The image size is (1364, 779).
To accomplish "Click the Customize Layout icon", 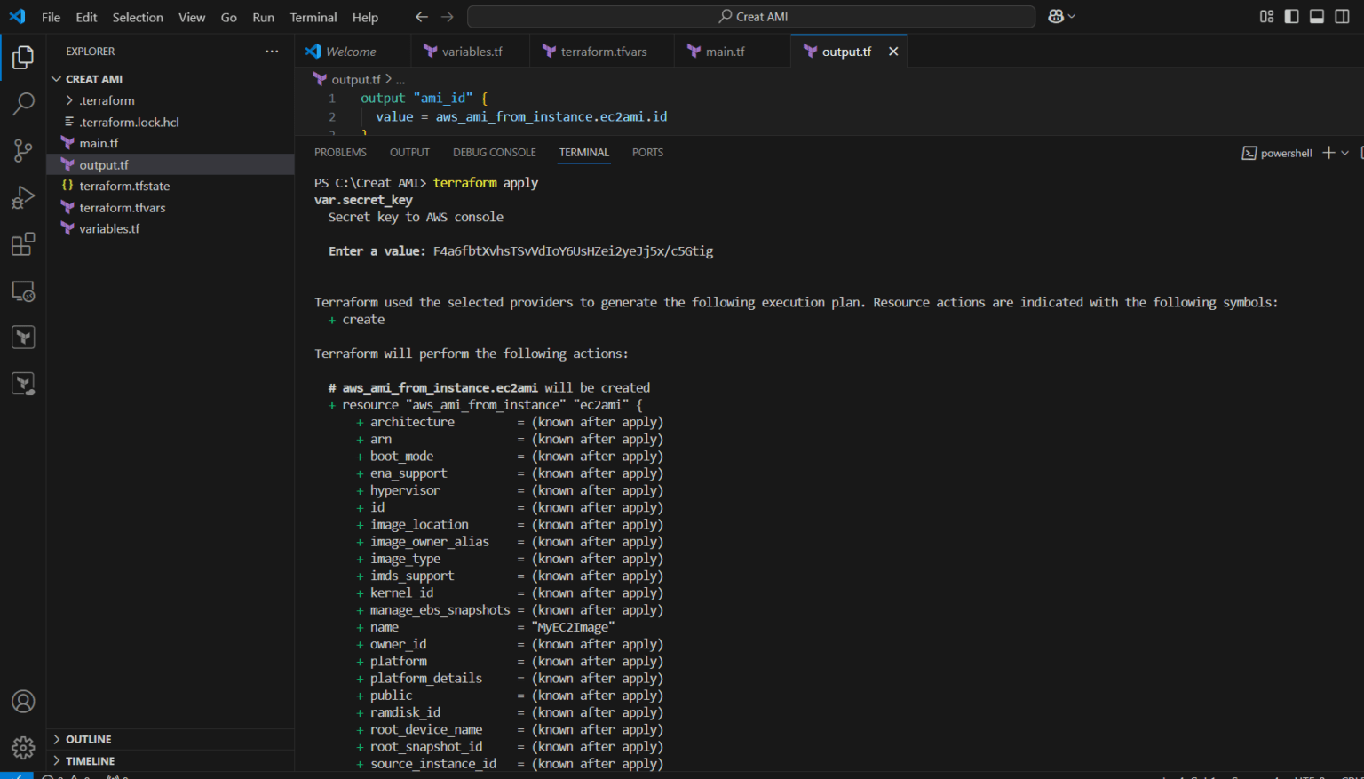I will [1266, 16].
